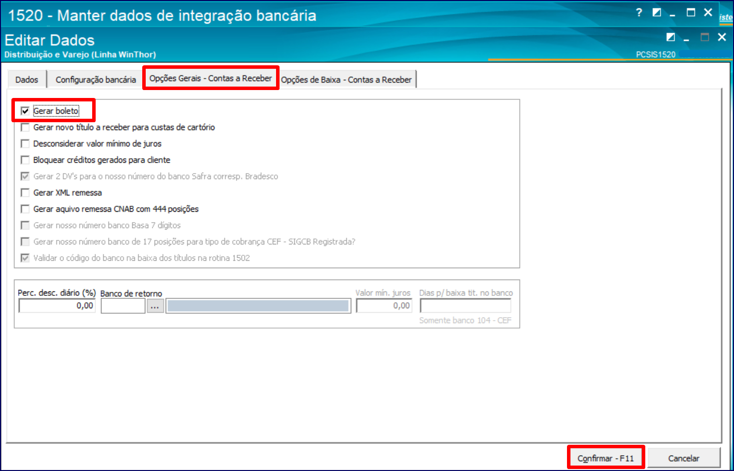Click the contrast toggle icon in the main title bar
Screen dimensions: 734x471
[657, 13]
